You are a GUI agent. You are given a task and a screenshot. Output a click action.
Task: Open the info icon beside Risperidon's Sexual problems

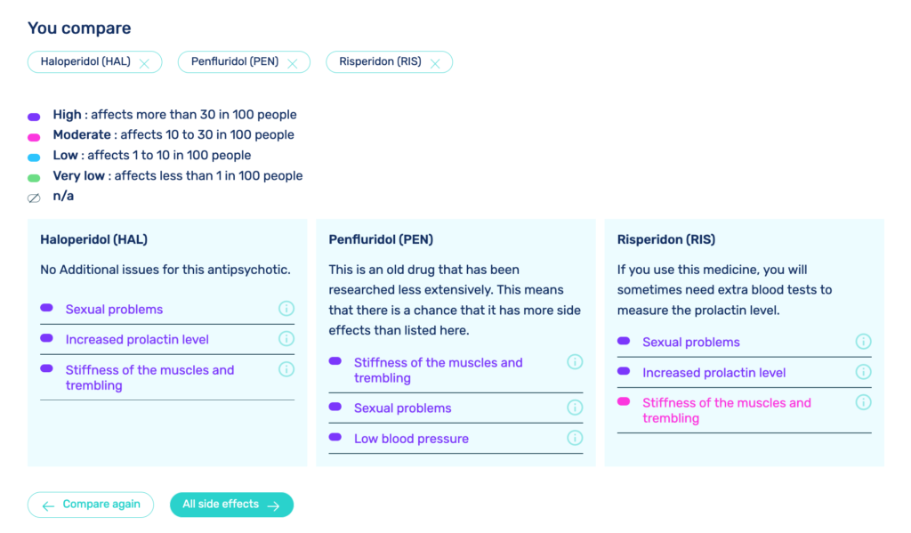point(863,341)
